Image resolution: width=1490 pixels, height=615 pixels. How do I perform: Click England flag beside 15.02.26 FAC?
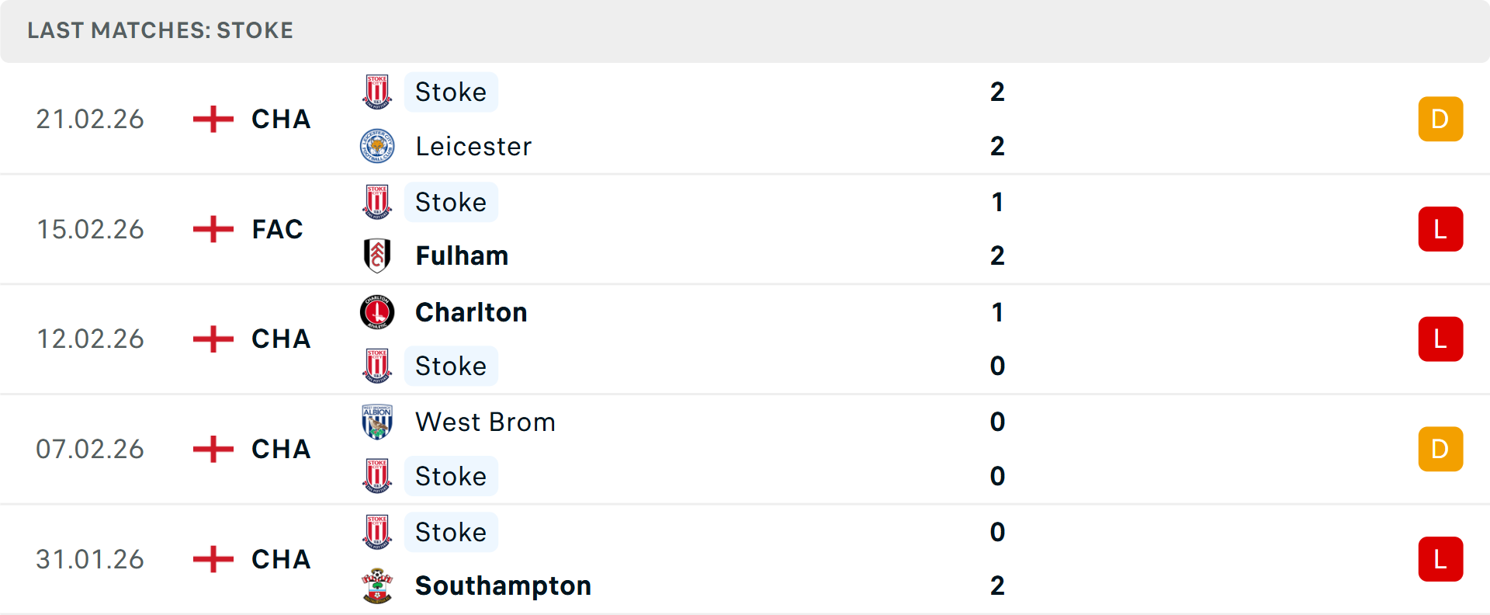(x=213, y=229)
